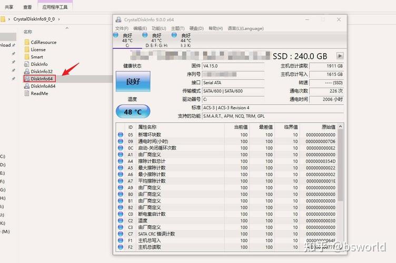Switch to the 共享 ribbon tab in Explorer
Image resolution: width=396 pixels, height=263 pixels.
[9, 7]
